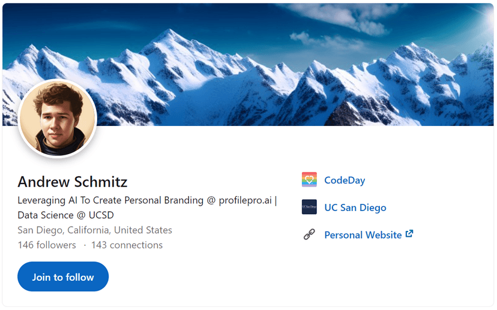Visit the Personal Website link
Screen dimensions: 497x310
tap(363, 235)
